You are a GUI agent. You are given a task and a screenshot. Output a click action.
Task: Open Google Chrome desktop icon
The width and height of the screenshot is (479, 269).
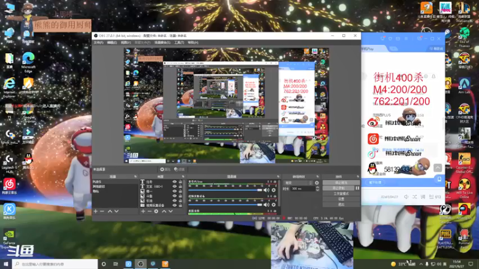28,114
